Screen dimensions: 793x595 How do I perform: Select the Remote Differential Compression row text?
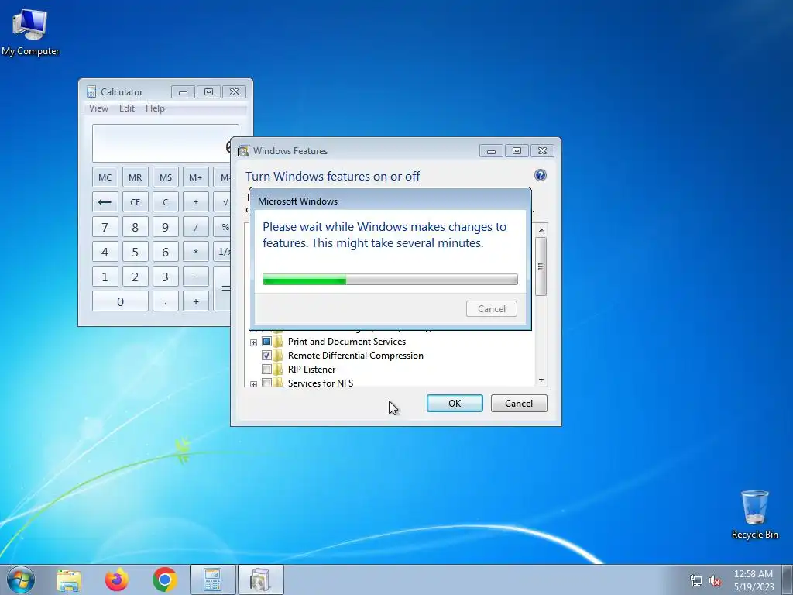355,355
